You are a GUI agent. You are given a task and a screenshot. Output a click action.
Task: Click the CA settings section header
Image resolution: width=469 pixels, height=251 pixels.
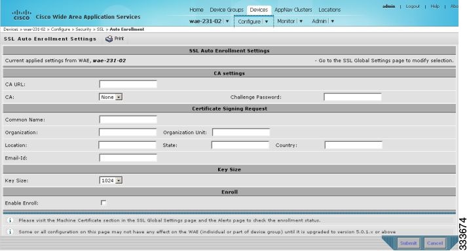coord(229,73)
